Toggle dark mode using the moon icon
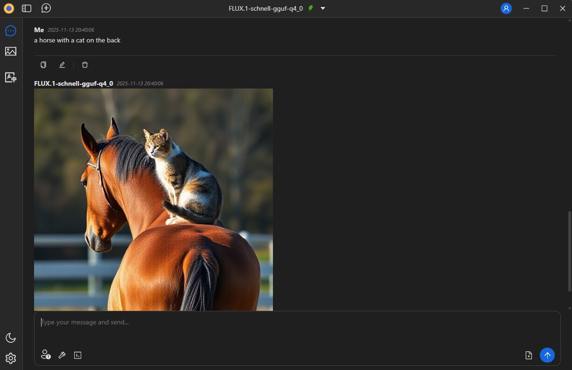 11,338
